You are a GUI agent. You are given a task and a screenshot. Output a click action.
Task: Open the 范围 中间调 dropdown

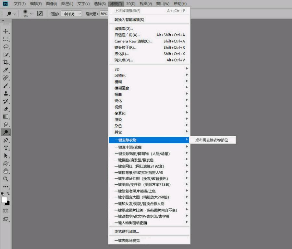tap(71, 14)
